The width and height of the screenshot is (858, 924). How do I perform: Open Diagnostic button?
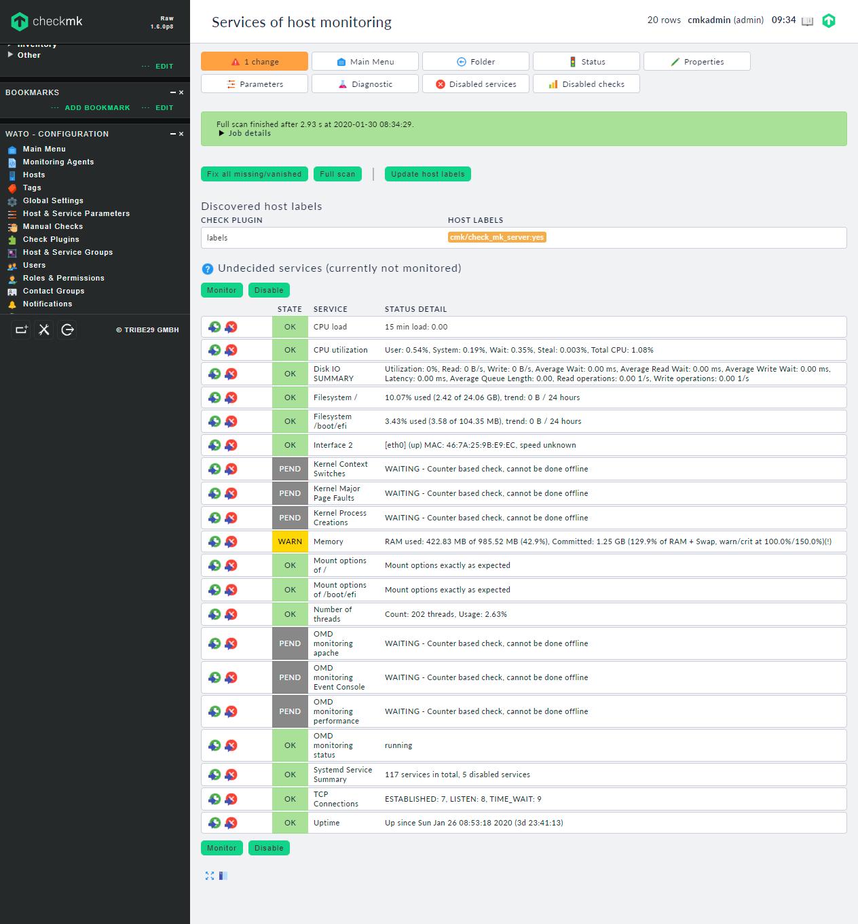[365, 84]
